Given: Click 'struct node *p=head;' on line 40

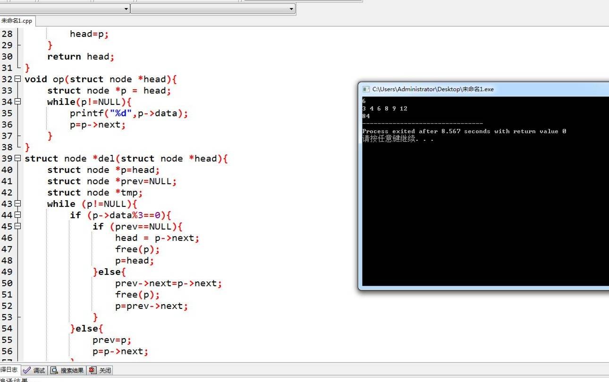Looking at the screenshot, I should 103,170.
